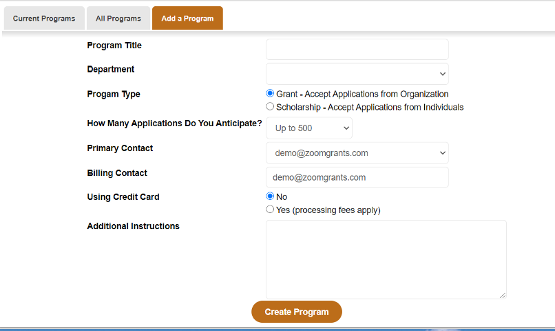Click the Primary Contact chevron arrow

443,152
